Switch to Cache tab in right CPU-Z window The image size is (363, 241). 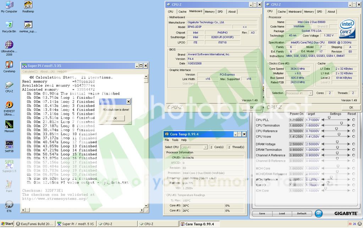282,12
